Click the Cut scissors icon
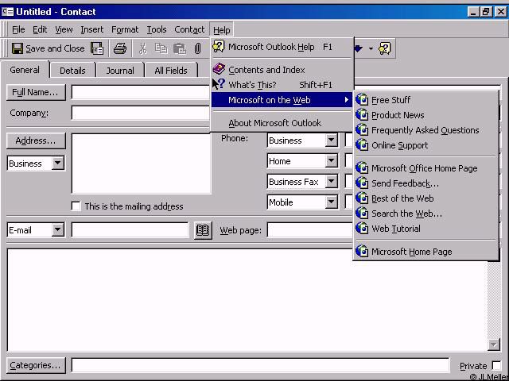Screen dimensions: 509x381 click(143, 48)
